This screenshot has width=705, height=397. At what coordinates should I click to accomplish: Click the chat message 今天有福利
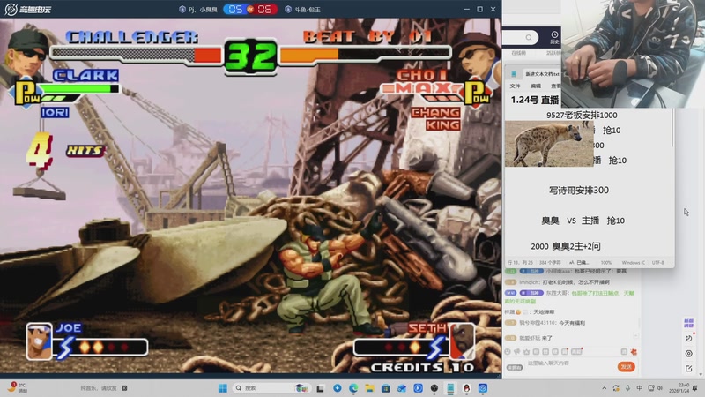572,323
